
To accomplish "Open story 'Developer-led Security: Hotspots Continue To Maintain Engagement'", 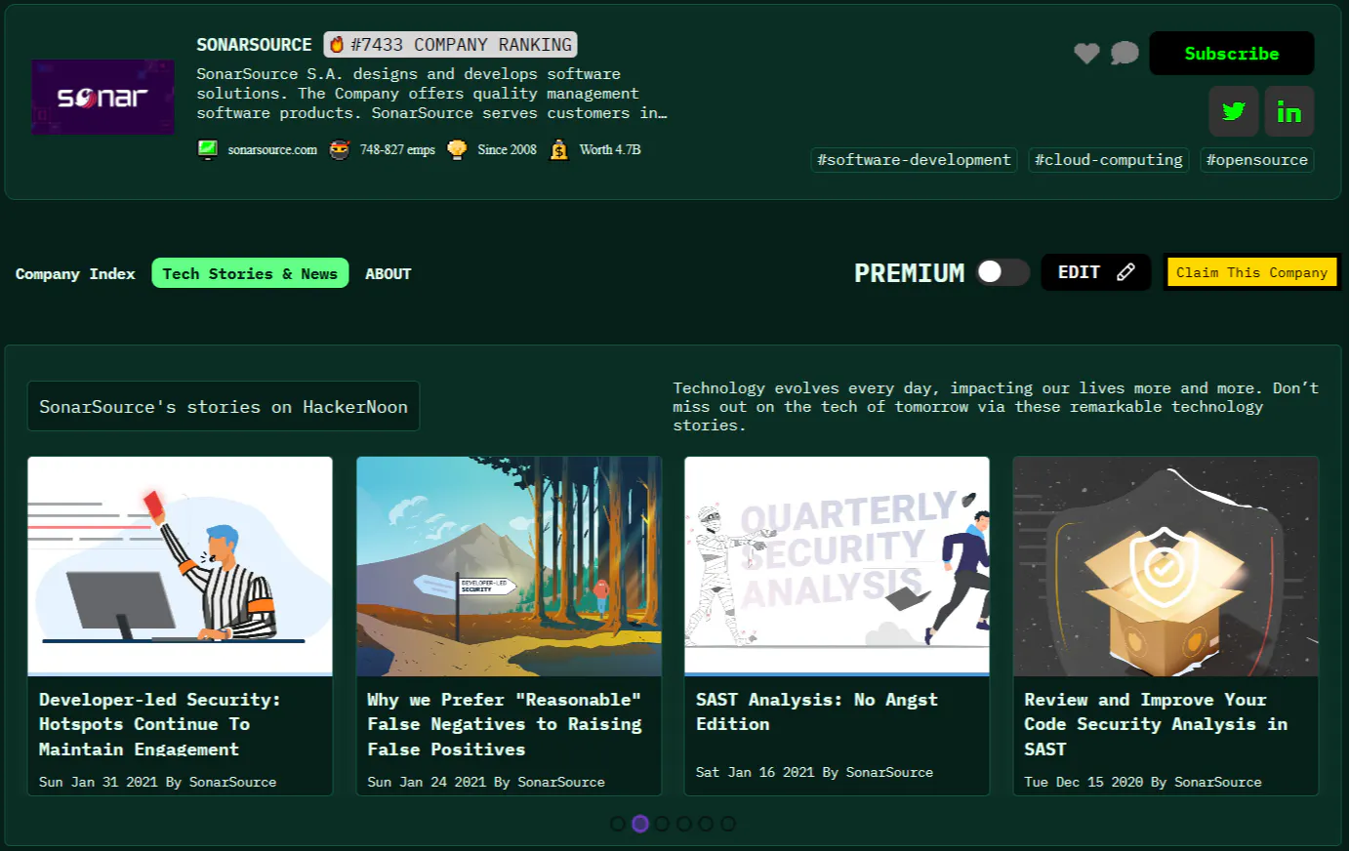I will tap(160, 724).
